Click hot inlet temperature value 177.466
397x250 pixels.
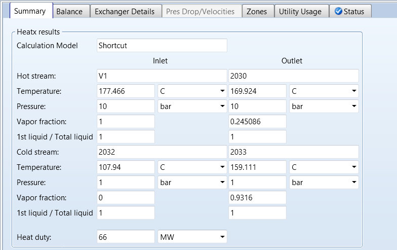(126, 92)
